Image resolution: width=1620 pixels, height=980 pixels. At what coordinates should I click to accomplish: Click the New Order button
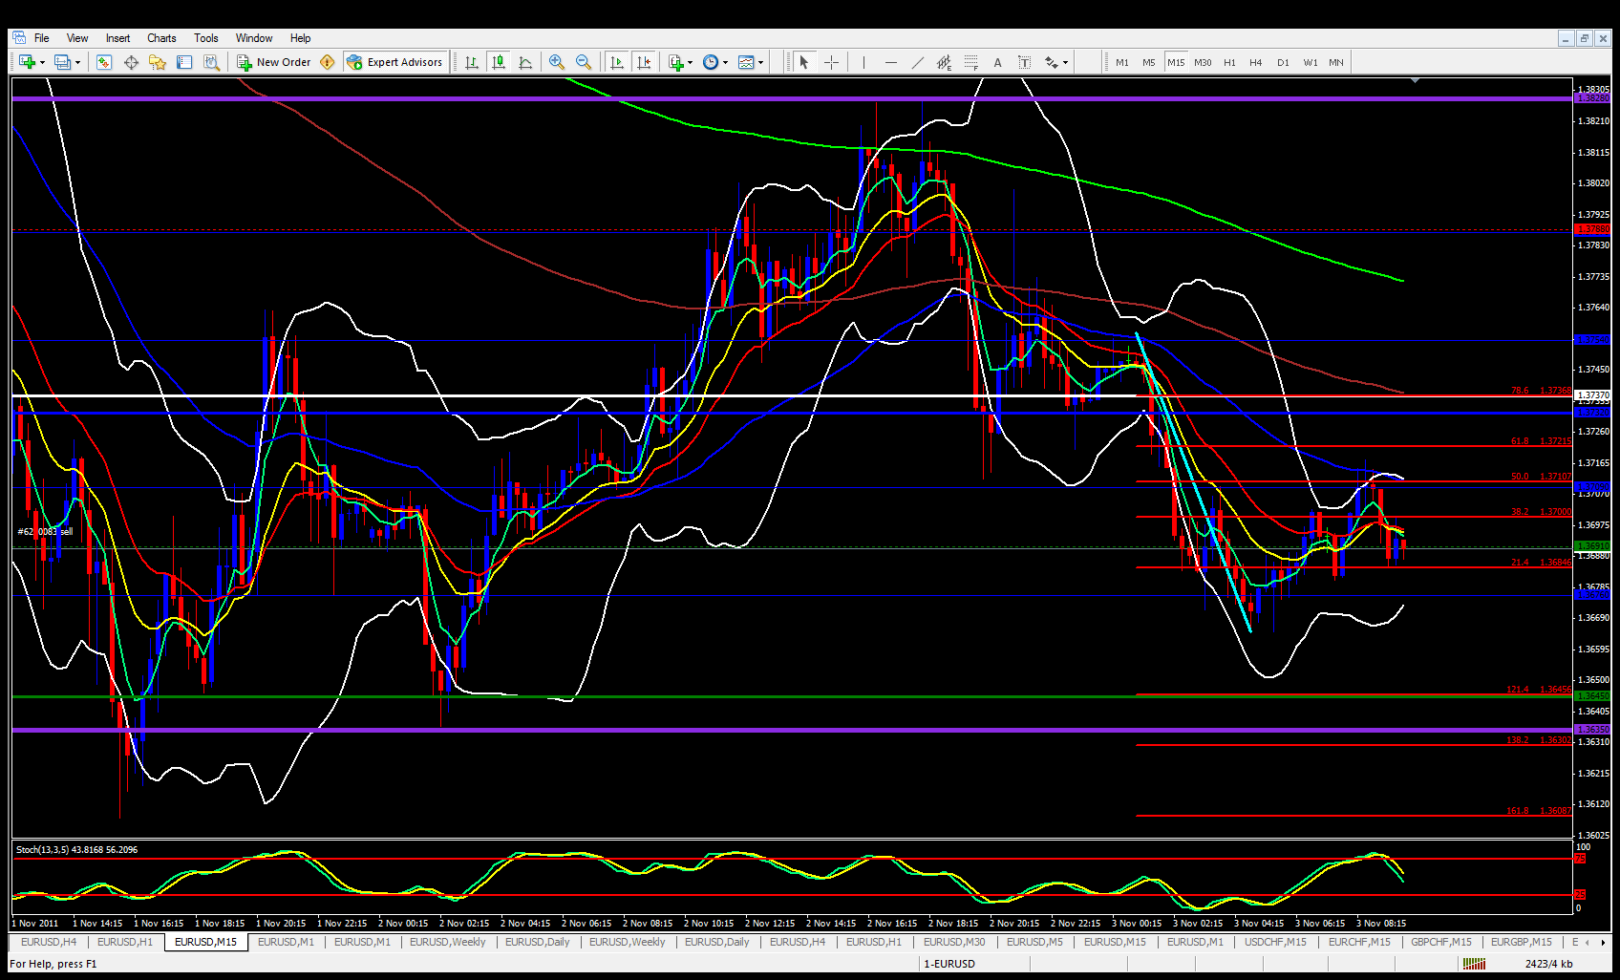pyautogui.click(x=274, y=62)
